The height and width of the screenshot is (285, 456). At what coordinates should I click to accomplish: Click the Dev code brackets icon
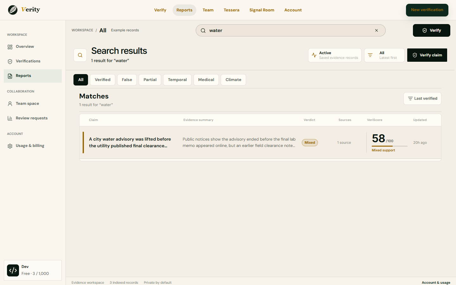(13, 270)
